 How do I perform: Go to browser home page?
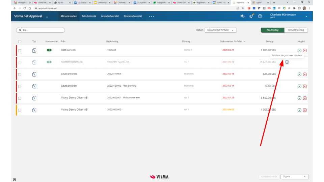[x=30, y=8]
